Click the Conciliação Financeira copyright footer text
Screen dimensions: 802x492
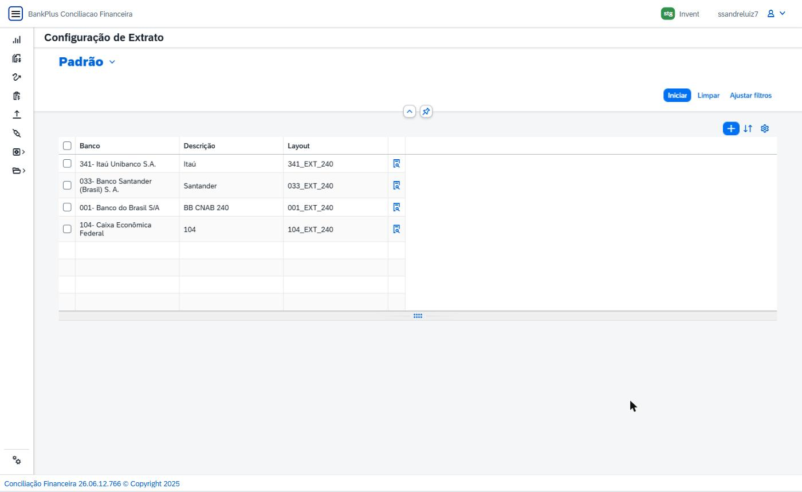pyautogui.click(x=92, y=484)
